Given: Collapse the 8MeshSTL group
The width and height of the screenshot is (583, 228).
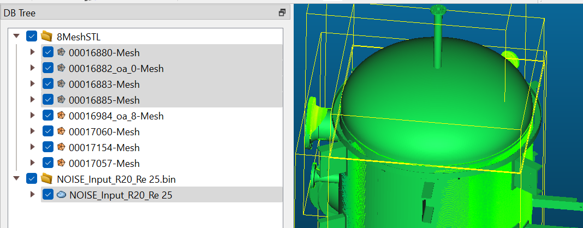Looking at the screenshot, I should click(16, 37).
